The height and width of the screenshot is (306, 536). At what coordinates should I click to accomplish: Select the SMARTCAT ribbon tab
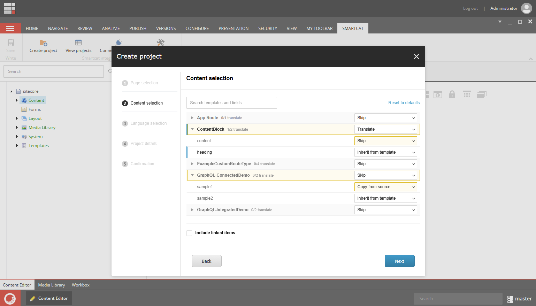353,29
